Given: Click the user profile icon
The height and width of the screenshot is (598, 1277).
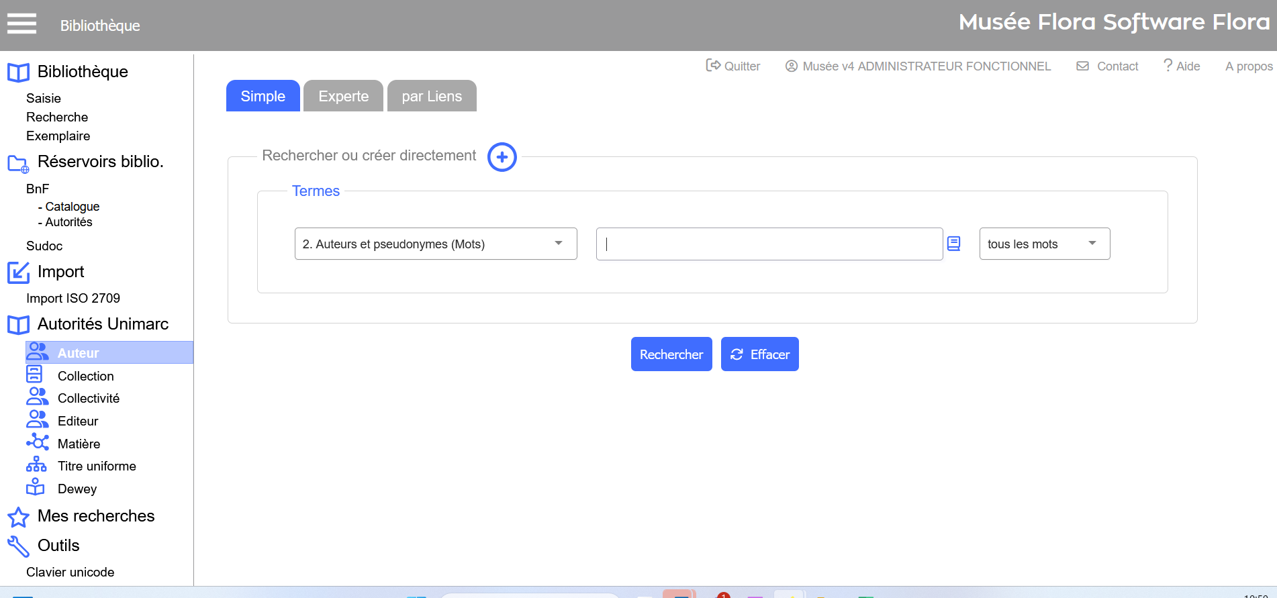Looking at the screenshot, I should 792,66.
